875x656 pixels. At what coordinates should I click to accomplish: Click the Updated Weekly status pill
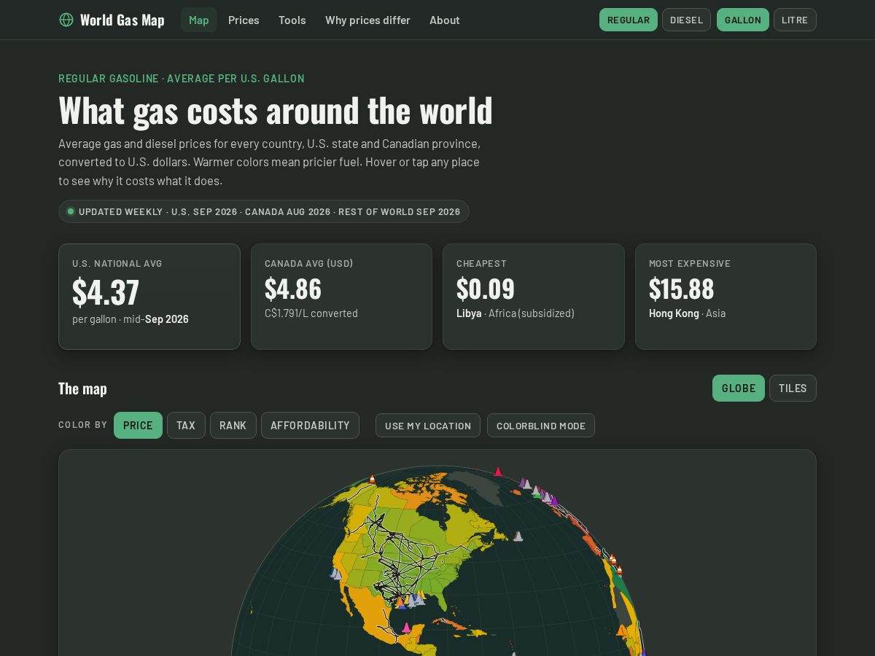[264, 211]
